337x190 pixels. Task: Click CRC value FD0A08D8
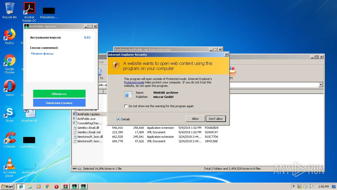tap(211, 128)
